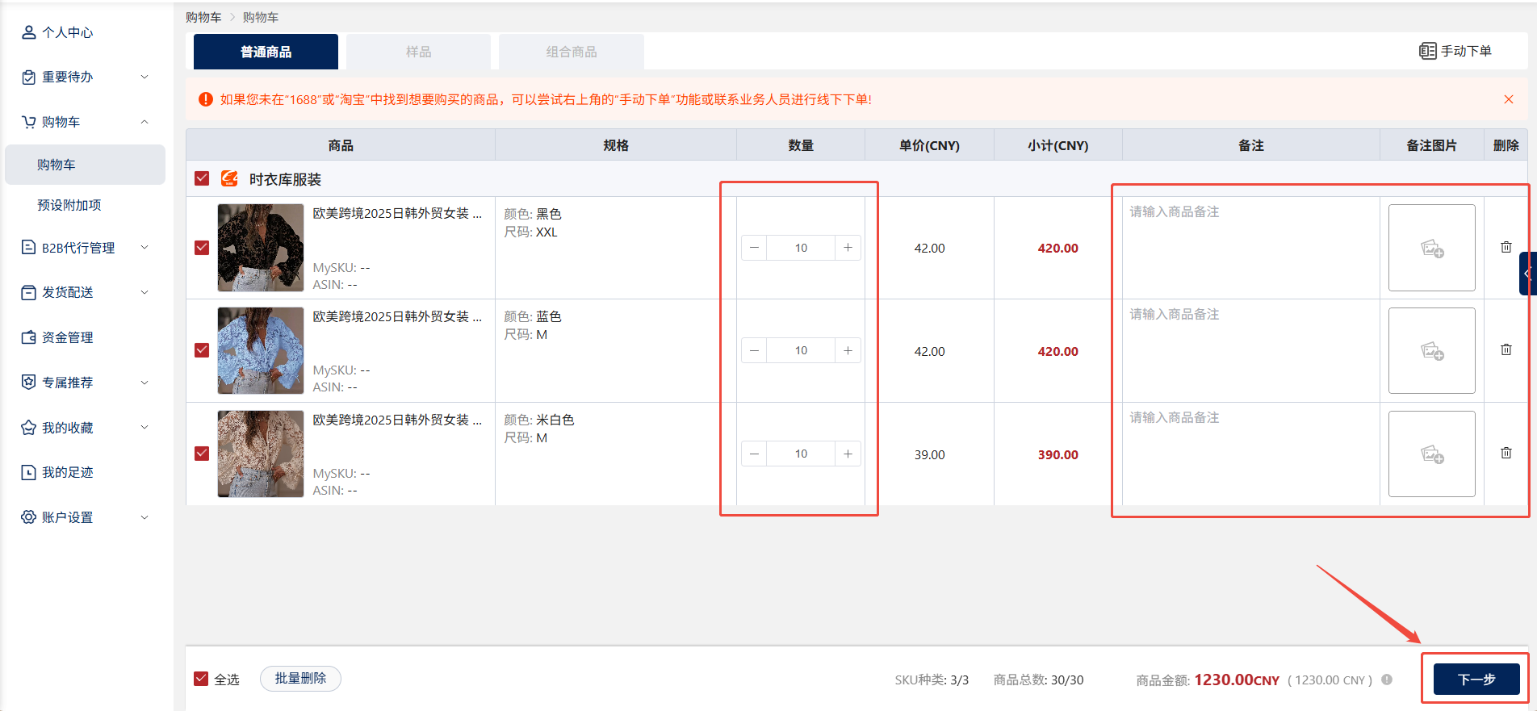The width and height of the screenshot is (1537, 711).
Task: Open 个人中心 from sidebar
Action: click(x=57, y=32)
